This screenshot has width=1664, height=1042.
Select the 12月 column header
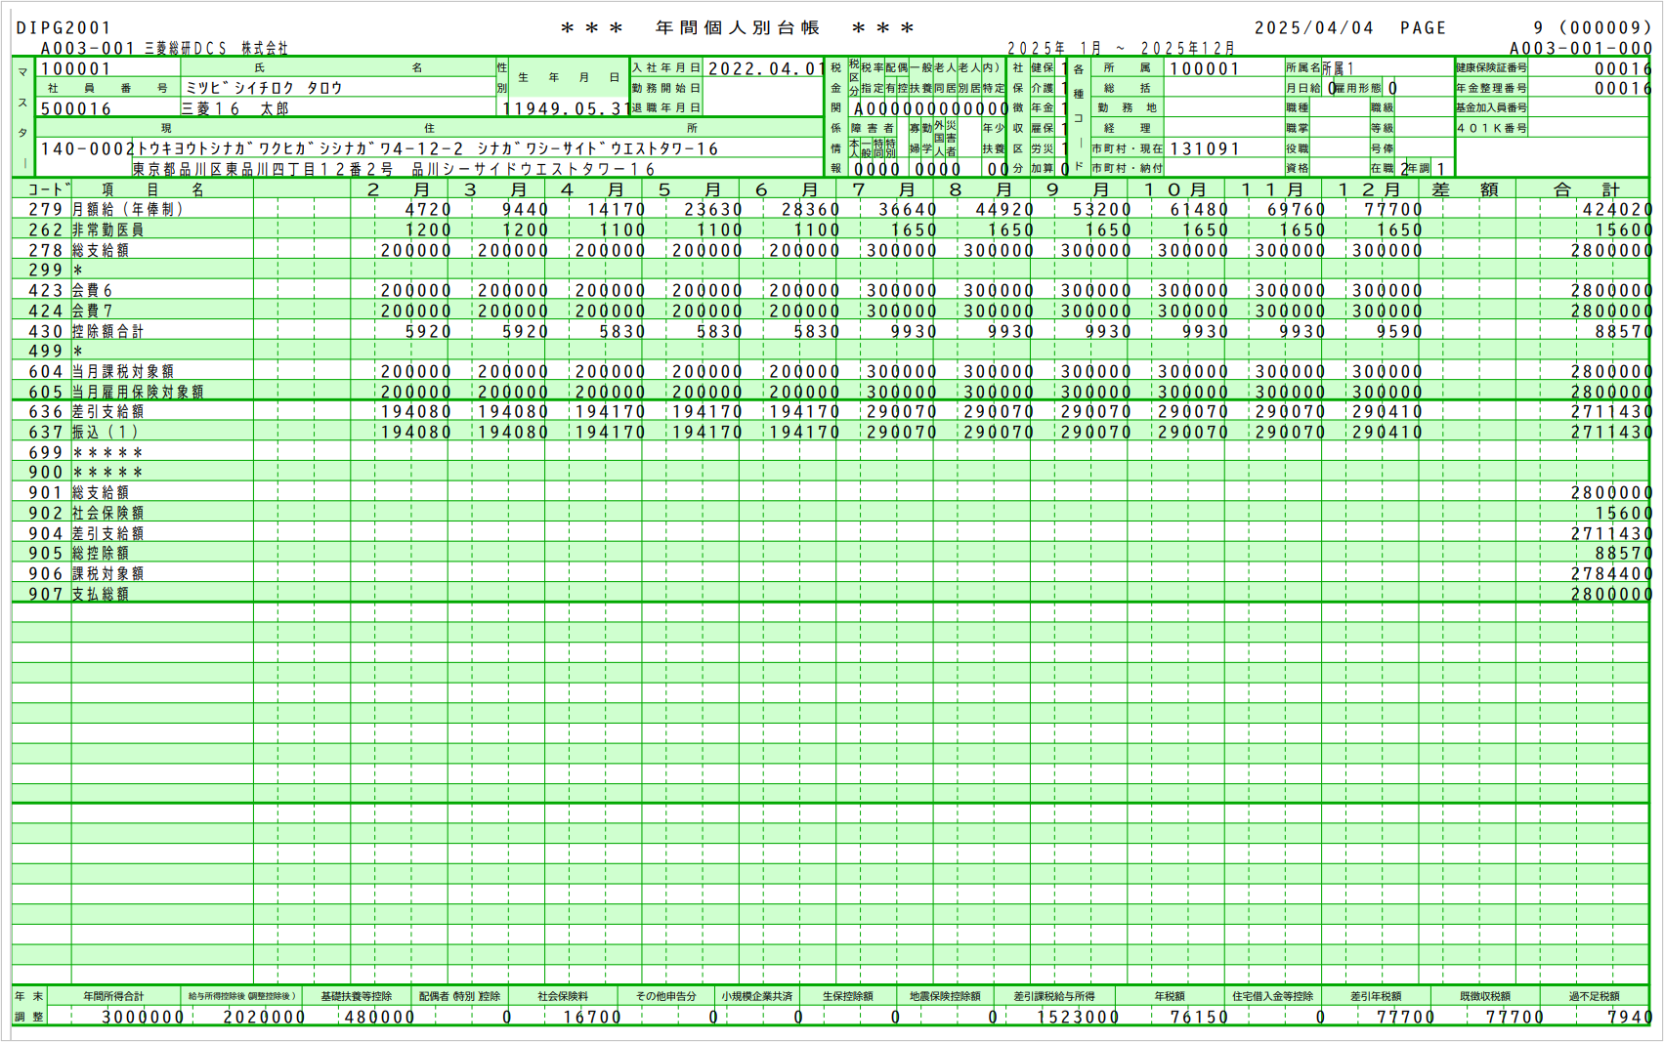tap(1370, 189)
